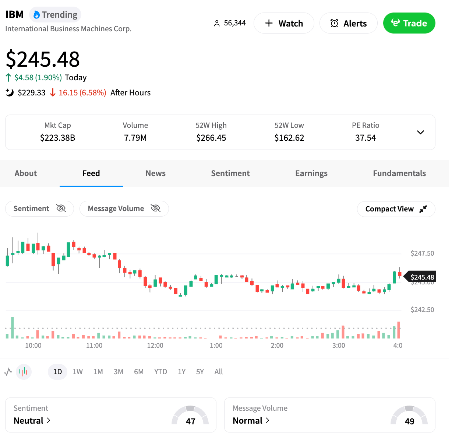Viewport: 452px width, 445px height.
Task: Open the Sentiment tab
Action: pyautogui.click(x=230, y=174)
